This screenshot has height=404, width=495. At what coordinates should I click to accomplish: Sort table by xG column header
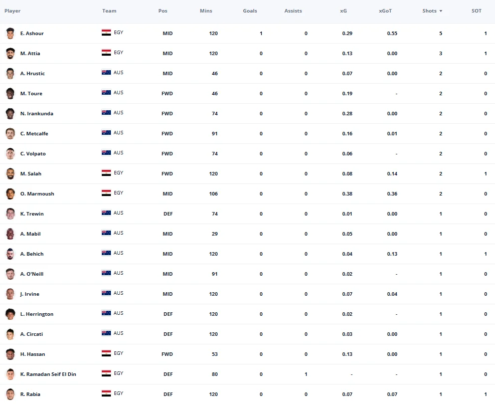(343, 11)
